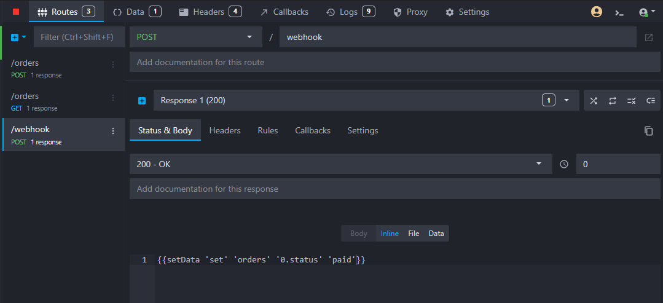The width and height of the screenshot is (663, 303).
Task: Copy response with the duplicate icon
Action: pyautogui.click(x=648, y=131)
